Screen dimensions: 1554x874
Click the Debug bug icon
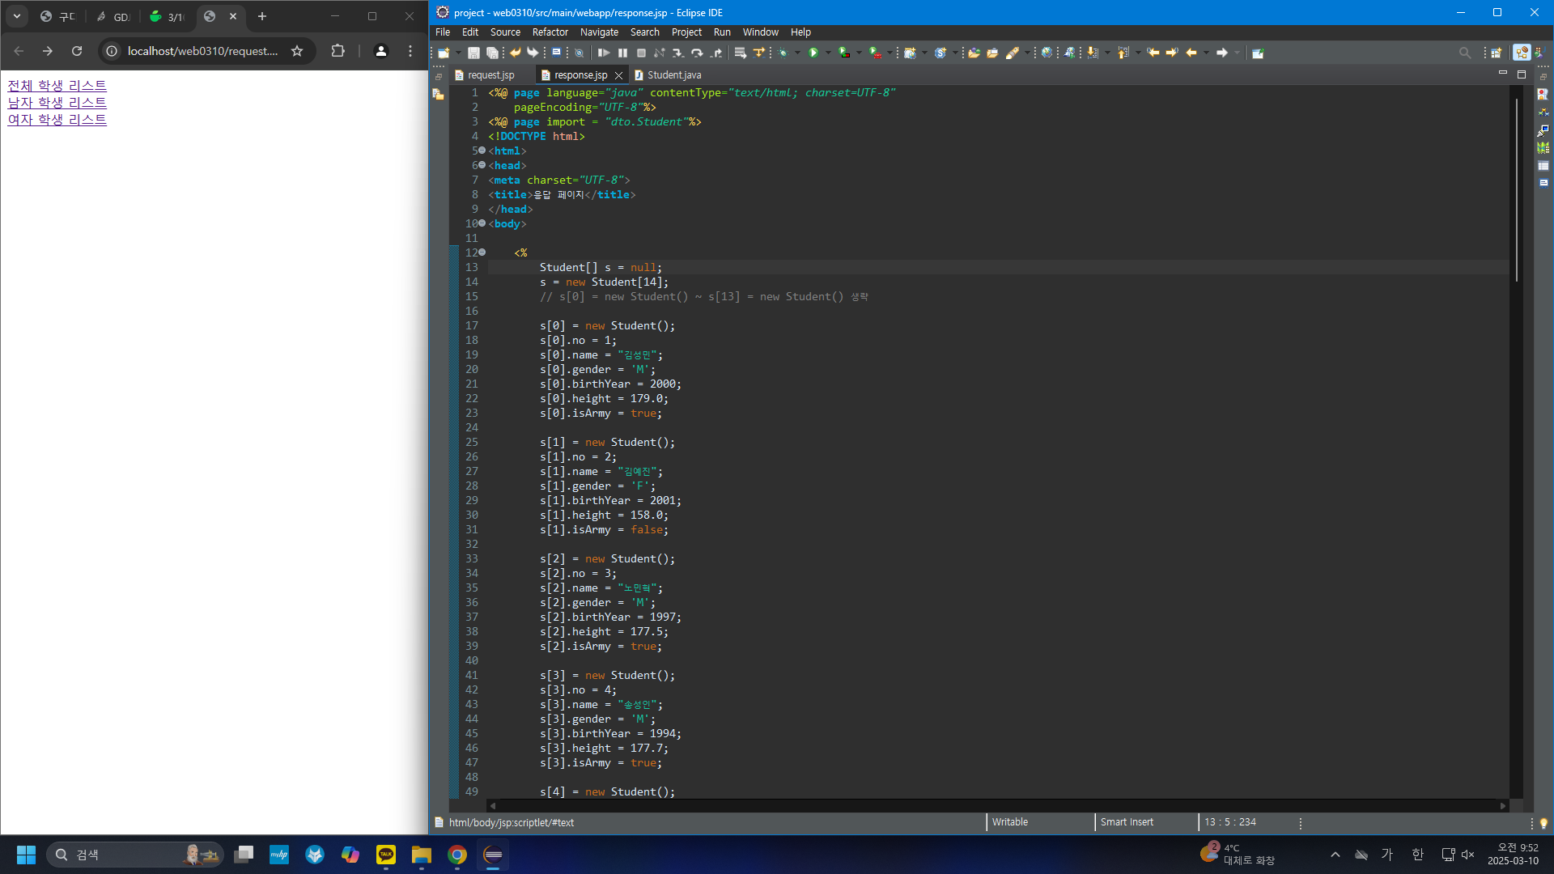click(783, 53)
